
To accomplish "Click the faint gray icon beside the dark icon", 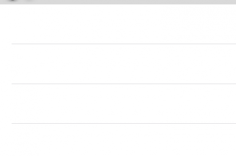I will click(x=28, y=1).
